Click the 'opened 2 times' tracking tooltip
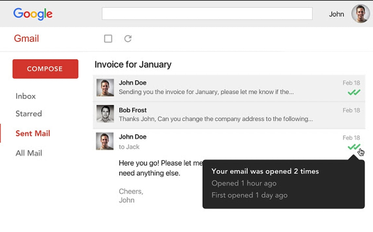The height and width of the screenshot is (232, 373). click(x=284, y=183)
